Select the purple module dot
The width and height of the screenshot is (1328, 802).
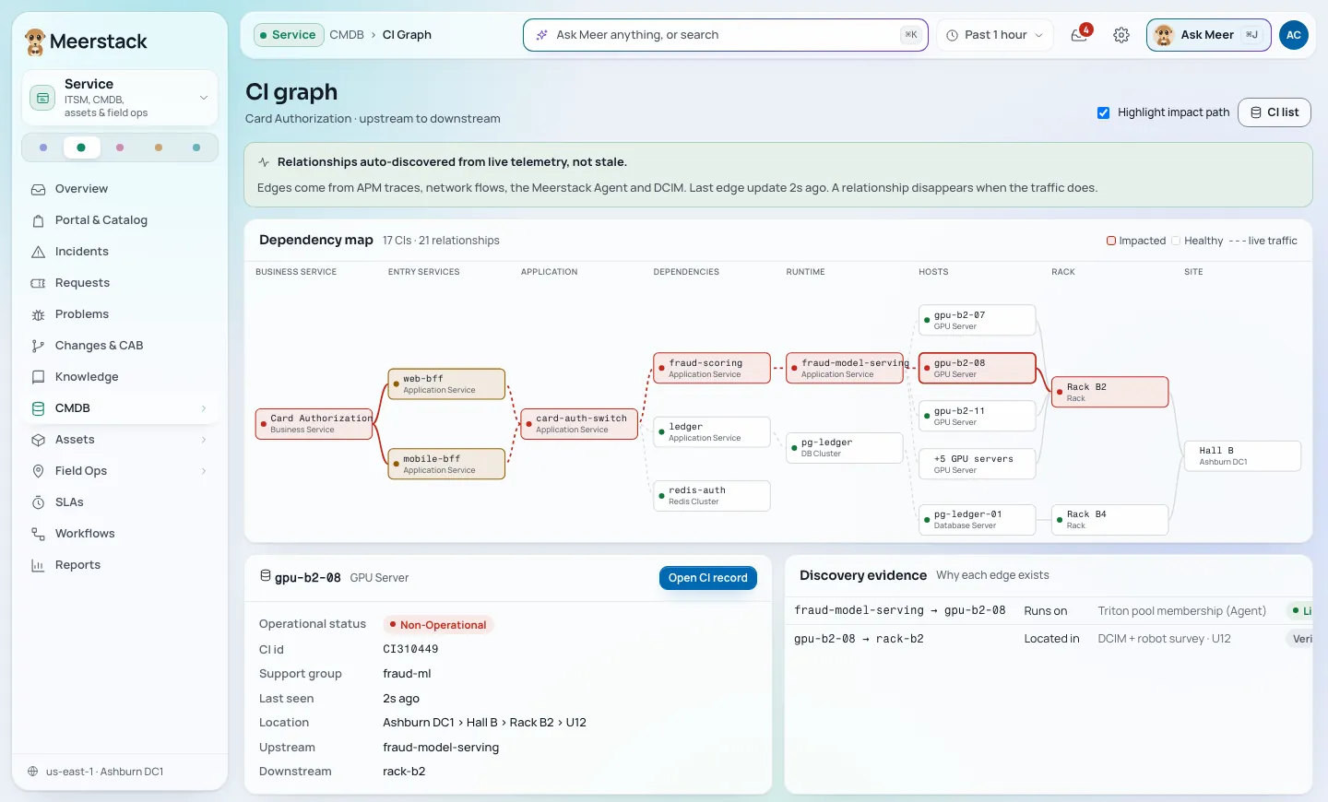coord(43,147)
